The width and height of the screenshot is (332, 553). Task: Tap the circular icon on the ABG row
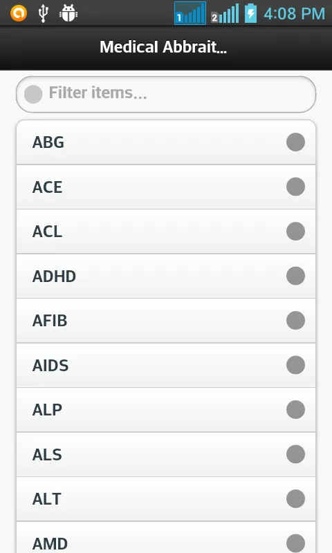tap(295, 142)
